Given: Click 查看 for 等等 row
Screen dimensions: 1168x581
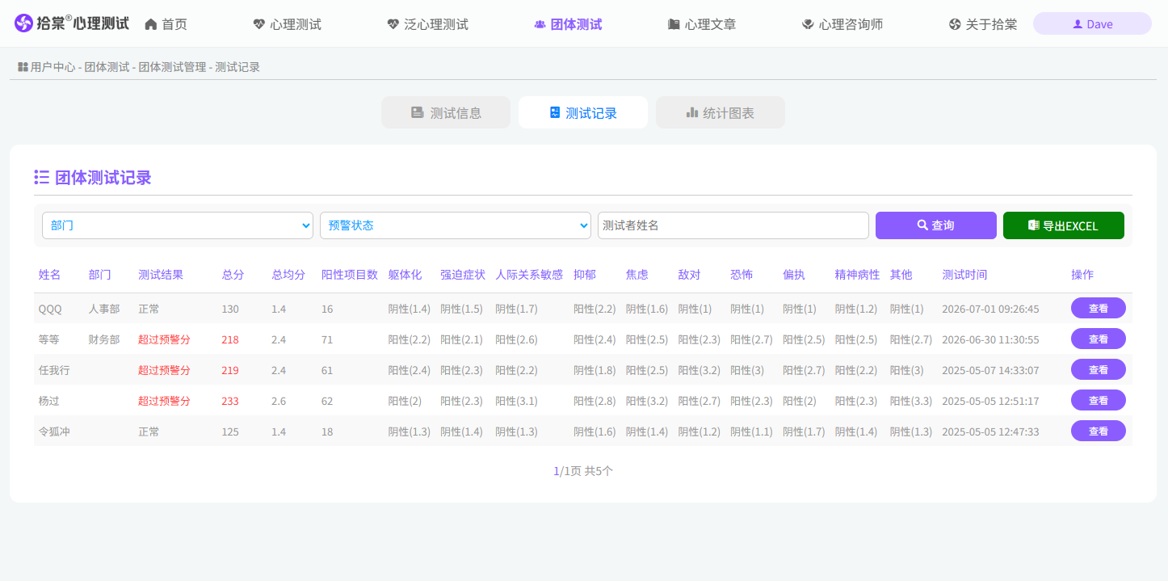Looking at the screenshot, I should pyautogui.click(x=1099, y=339).
